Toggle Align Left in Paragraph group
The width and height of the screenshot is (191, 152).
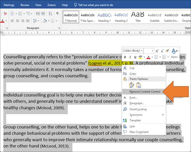12,21
